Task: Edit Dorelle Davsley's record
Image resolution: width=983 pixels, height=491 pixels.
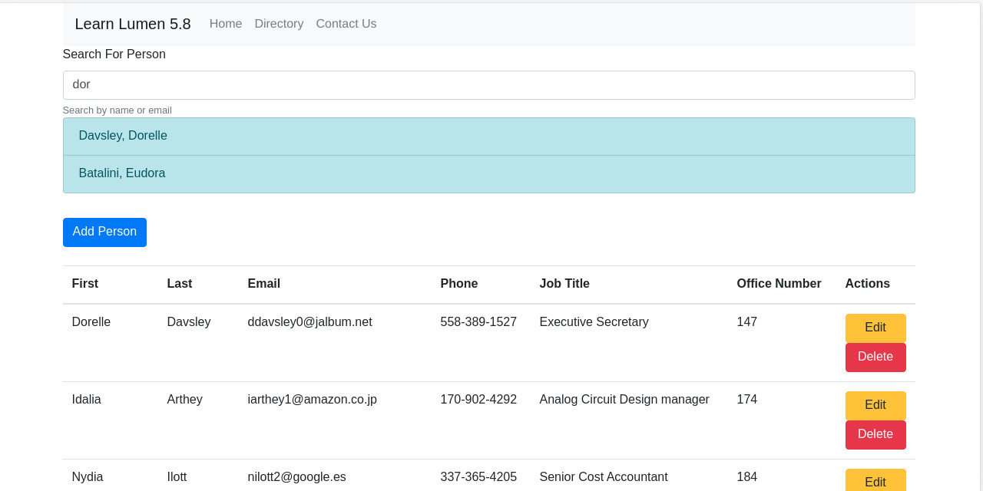Action: pyautogui.click(x=875, y=328)
